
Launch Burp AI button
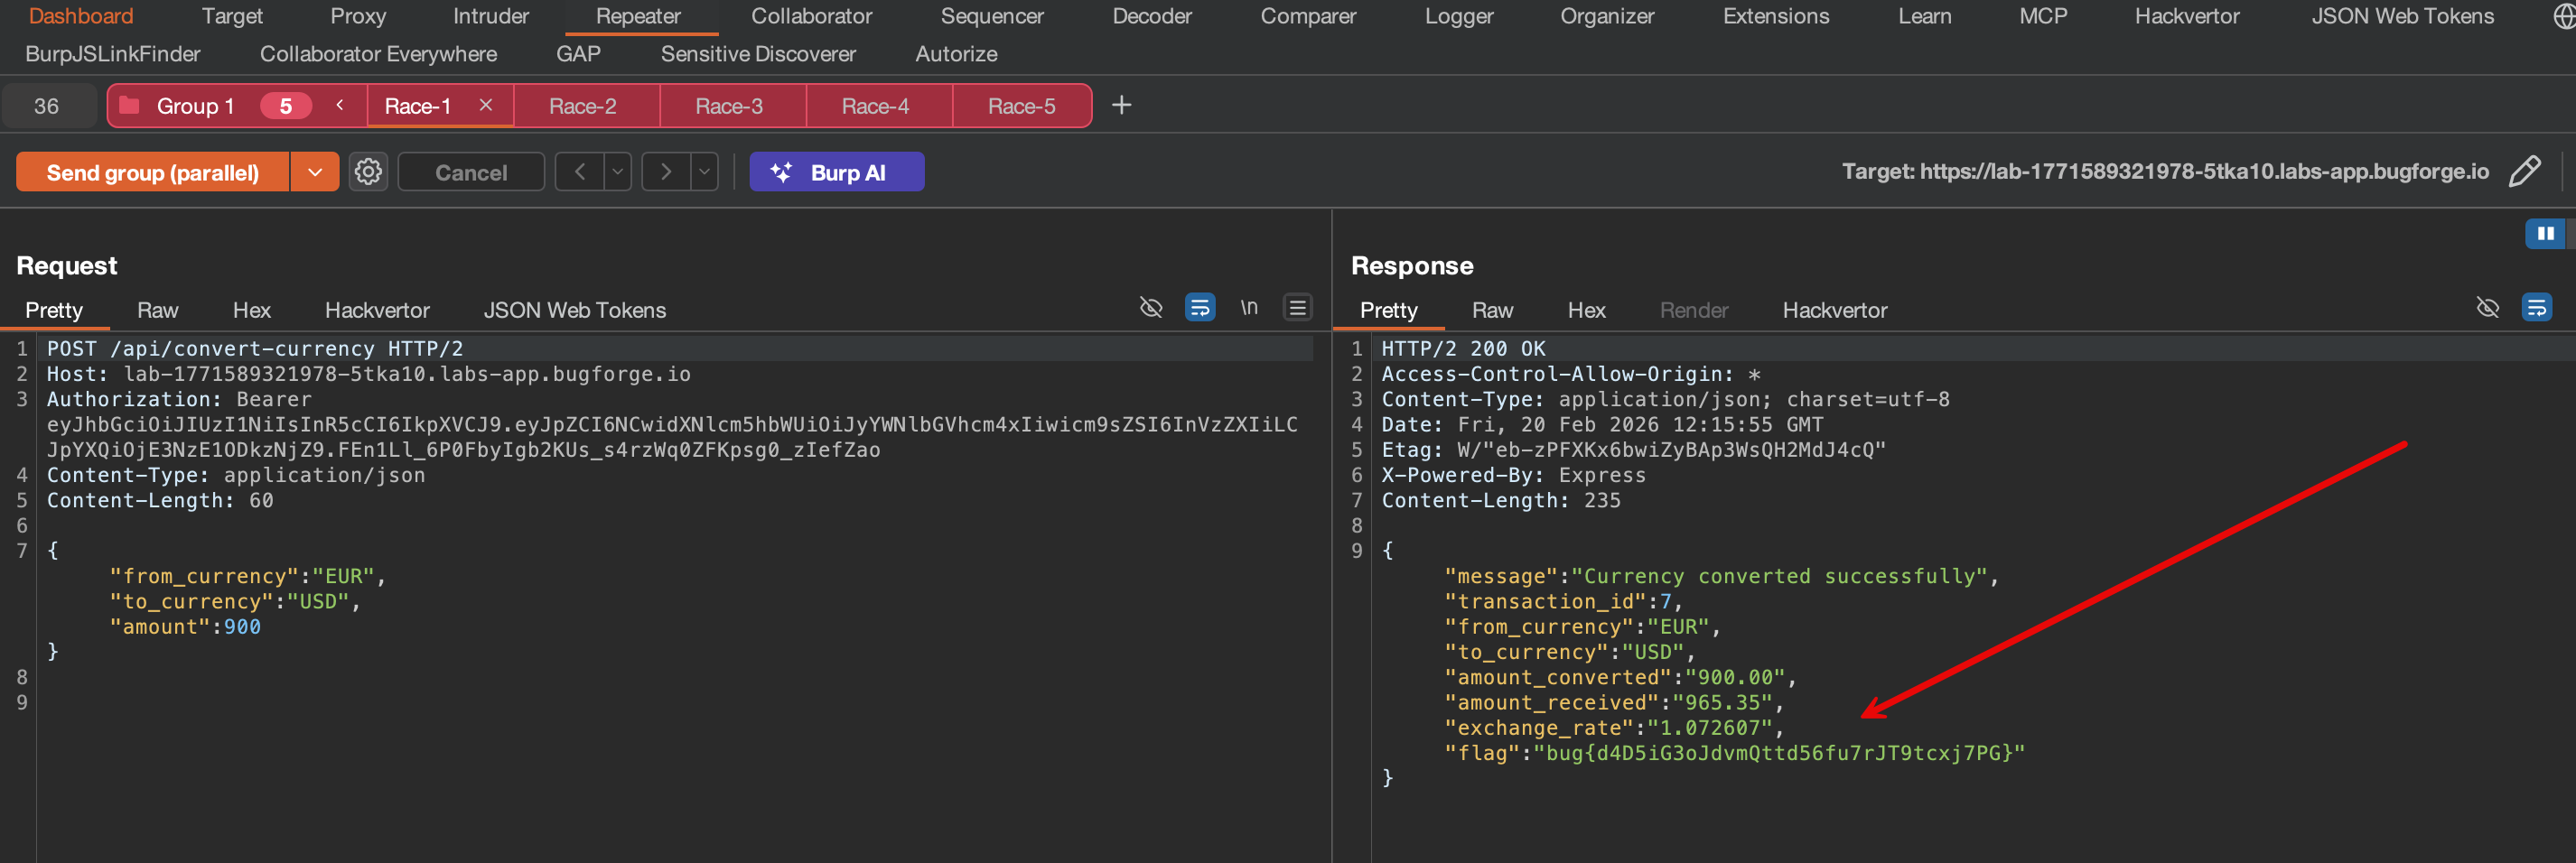(x=836, y=172)
